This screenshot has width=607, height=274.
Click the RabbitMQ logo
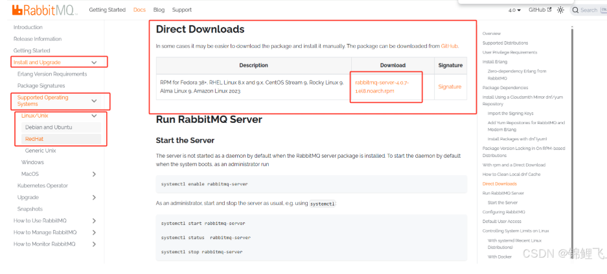[x=45, y=10]
